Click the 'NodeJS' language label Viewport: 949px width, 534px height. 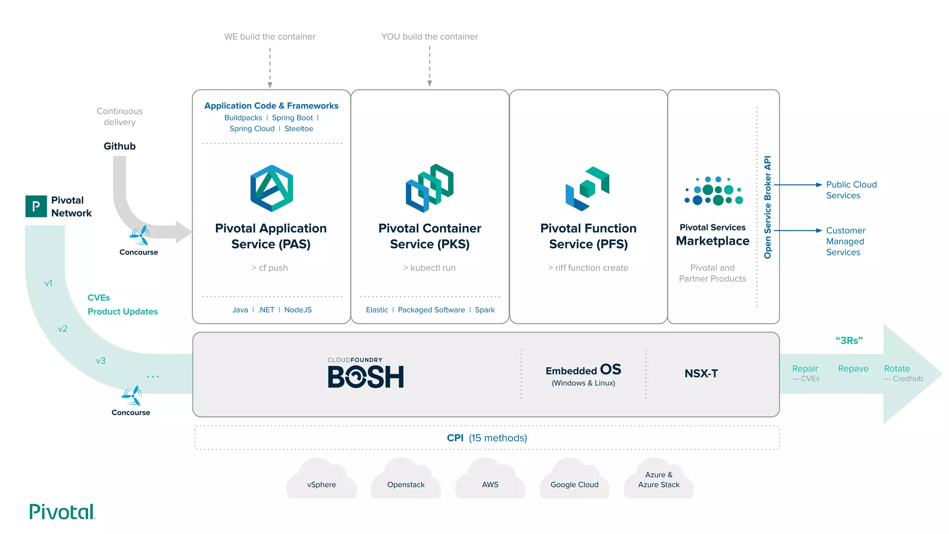coord(298,310)
